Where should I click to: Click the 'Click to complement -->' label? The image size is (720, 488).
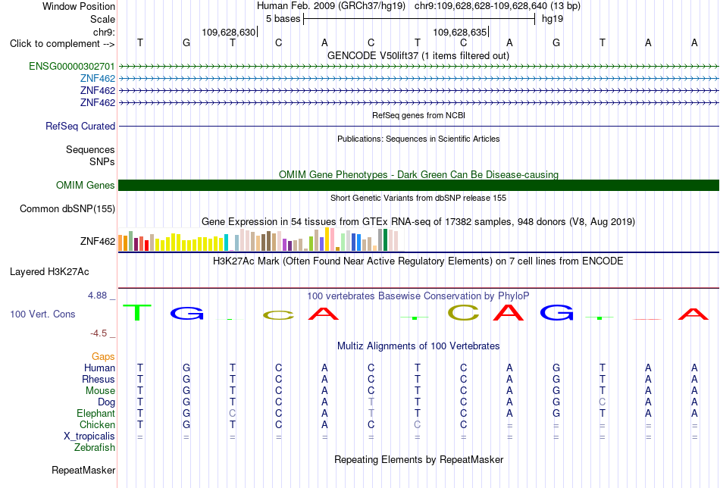pos(62,44)
